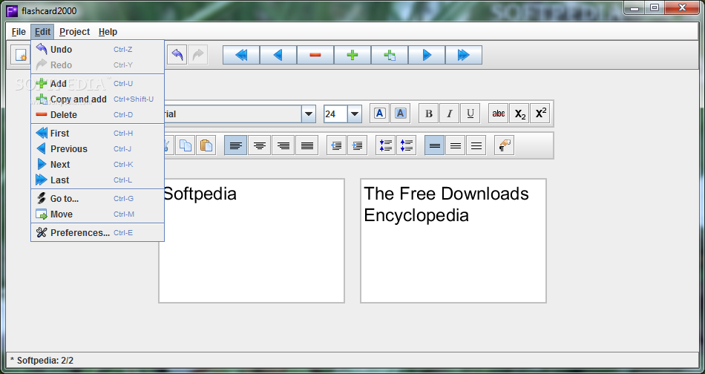Choose Previous from the Edit menu

coord(97,149)
